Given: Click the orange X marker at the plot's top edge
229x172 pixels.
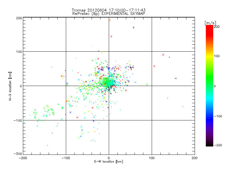Looking at the screenshot, I should [x=110, y=20].
